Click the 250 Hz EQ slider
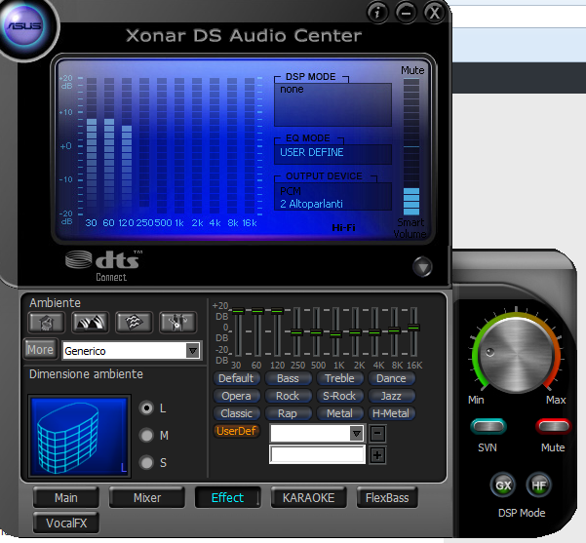The width and height of the screenshot is (586, 543). [296, 332]
